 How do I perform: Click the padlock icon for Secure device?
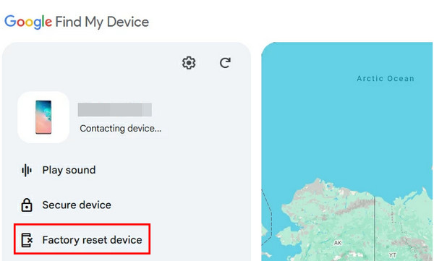(27, 205)
